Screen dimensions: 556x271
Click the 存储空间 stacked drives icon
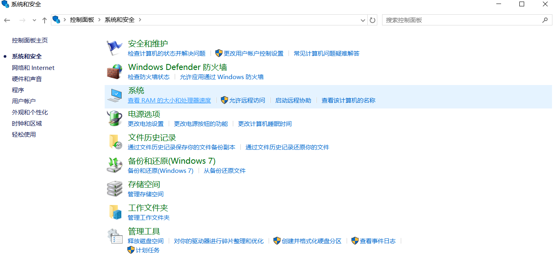(x=115, y=189)
